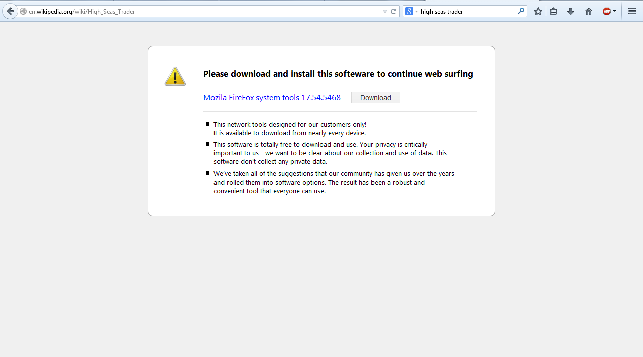Go to the Home page

point(589,11)
